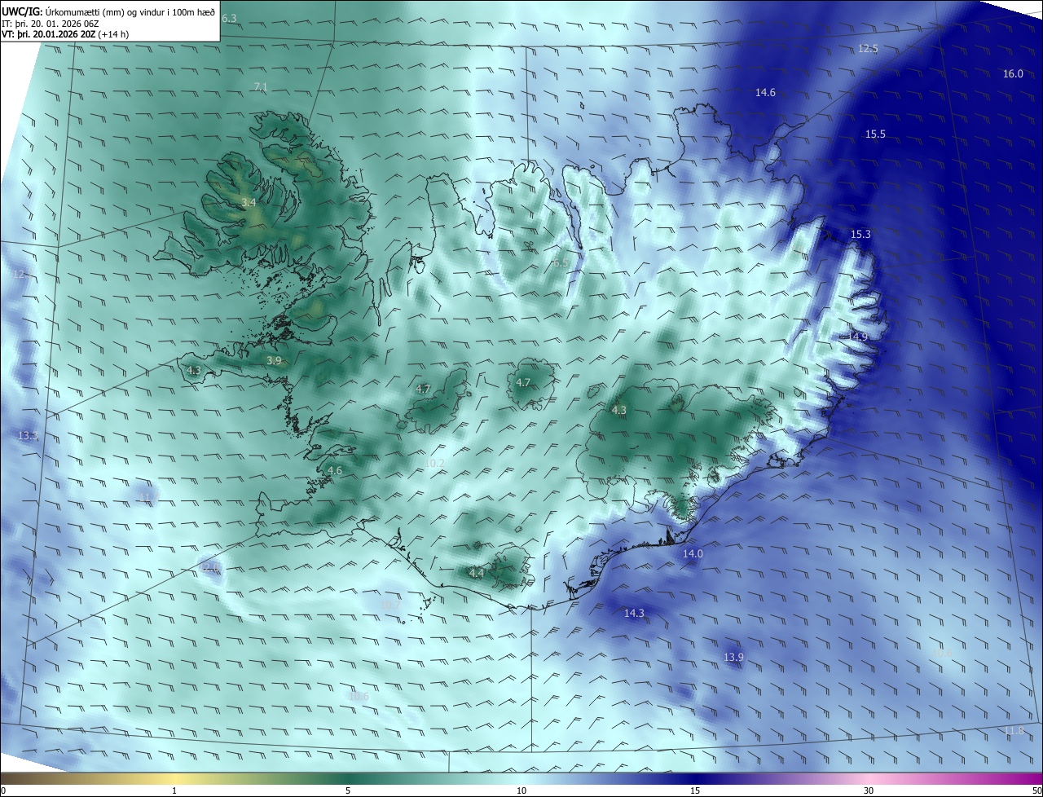Image resolution: width=1043 pixels, height=797 pixels.
Task: Click the 14.9 value label
Action: click(857, 337)
